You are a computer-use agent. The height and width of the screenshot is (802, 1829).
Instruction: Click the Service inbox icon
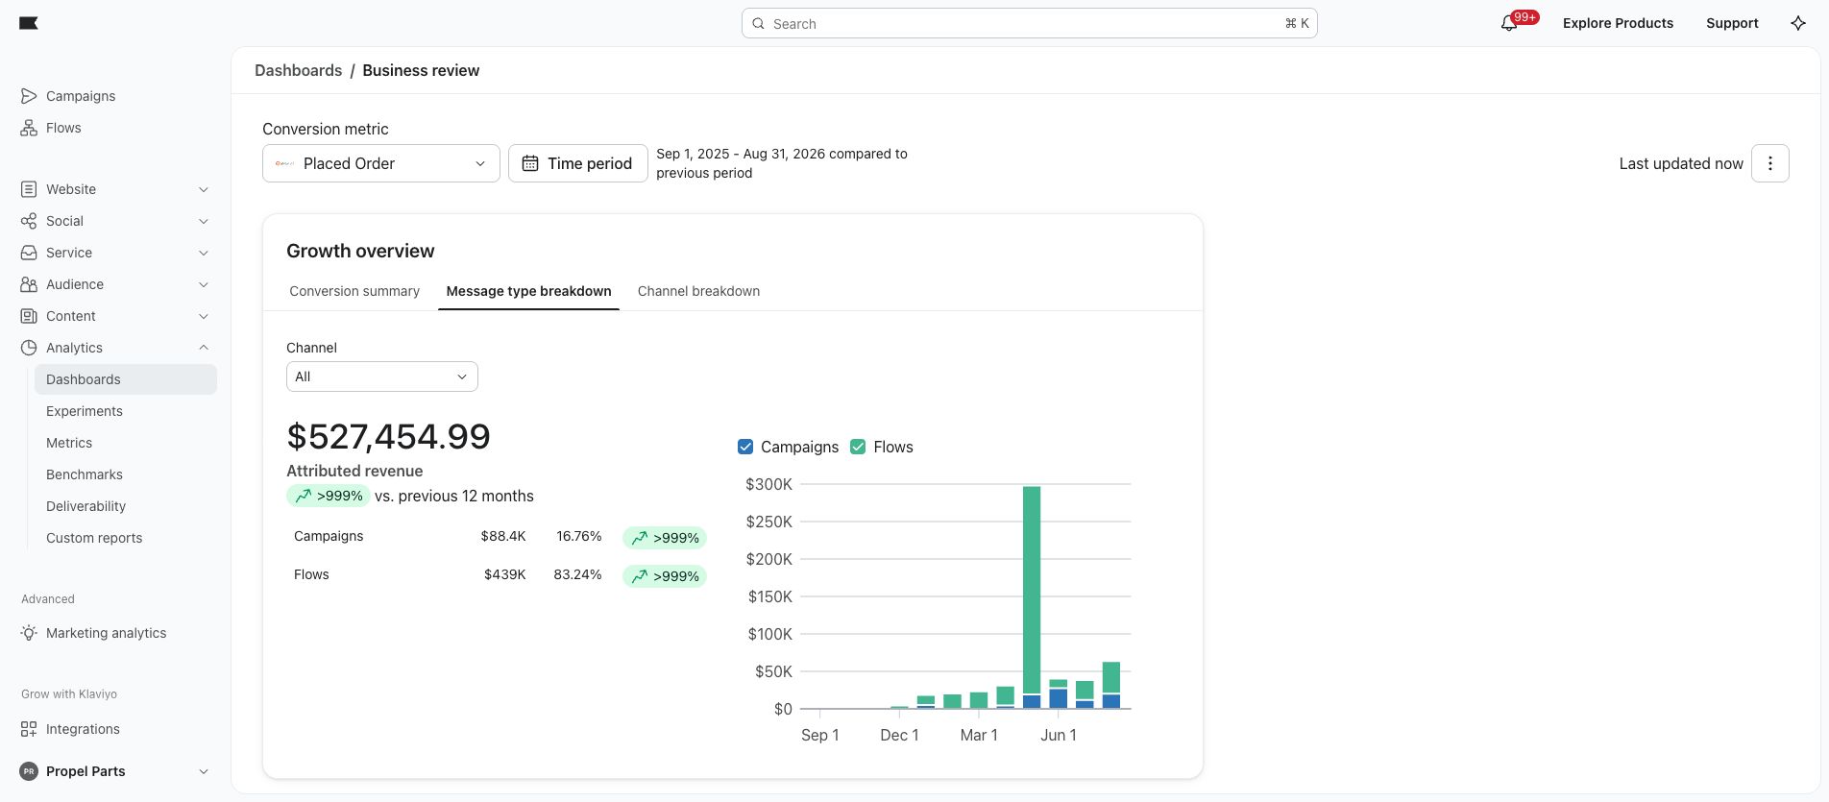29,253
